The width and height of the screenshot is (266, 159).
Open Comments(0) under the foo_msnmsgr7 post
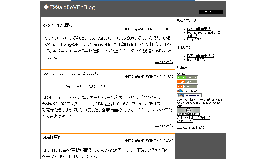click(x=164, y=126)
